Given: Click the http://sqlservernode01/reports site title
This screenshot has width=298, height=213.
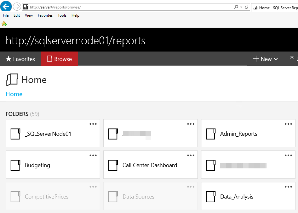Looking at the screenshot, I should pos(76,41).
